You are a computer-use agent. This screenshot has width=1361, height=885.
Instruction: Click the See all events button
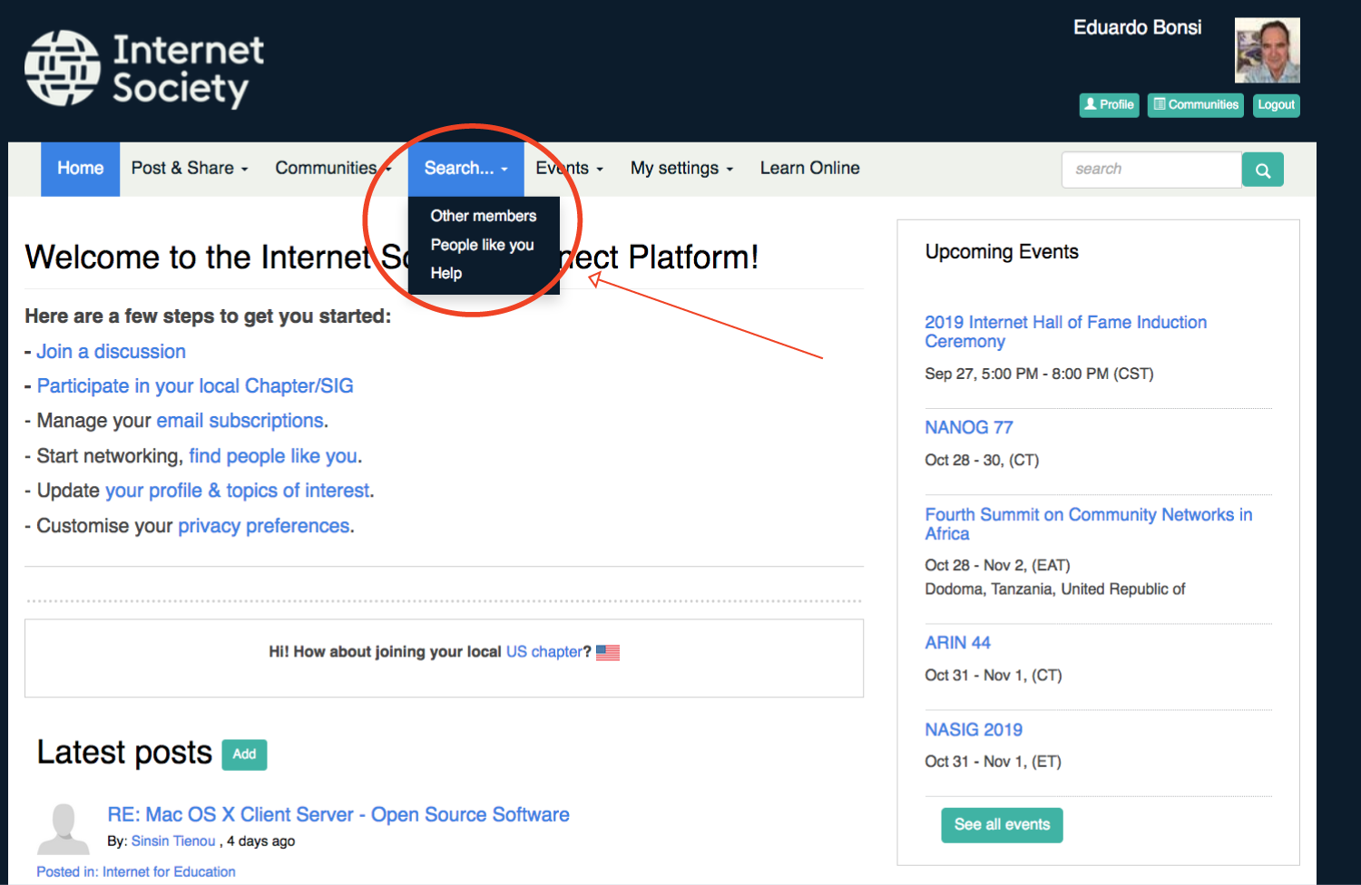[1002, 825]
